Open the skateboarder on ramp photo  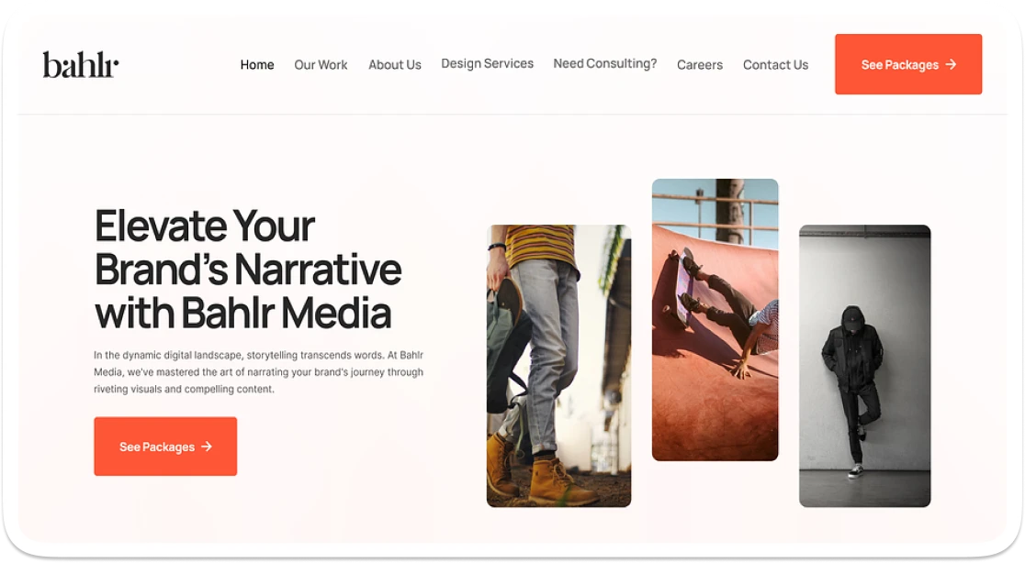[x=715, y=320]
